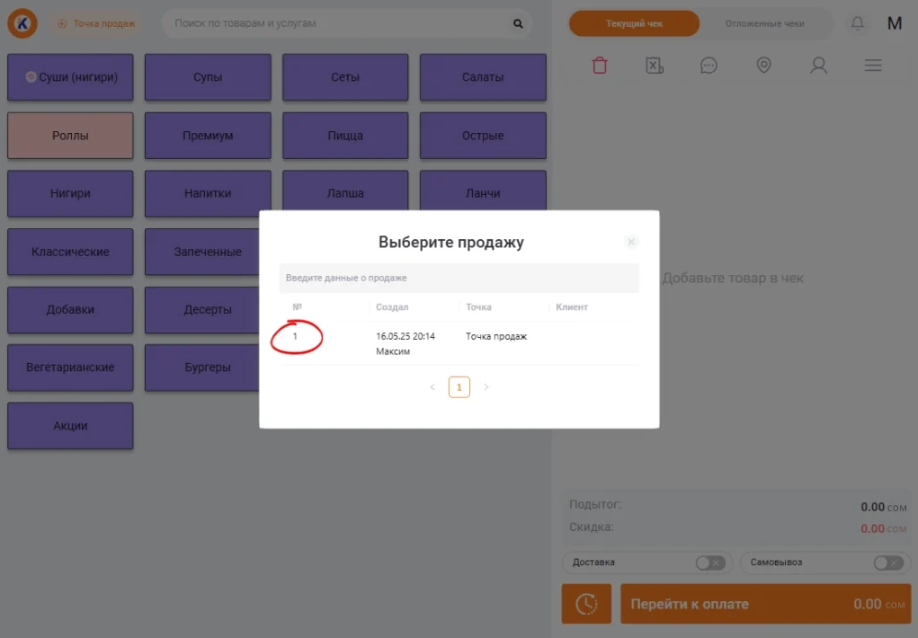Open the Роллы category
The height and width of the screenshot is (638, 918).
[70, 136]
